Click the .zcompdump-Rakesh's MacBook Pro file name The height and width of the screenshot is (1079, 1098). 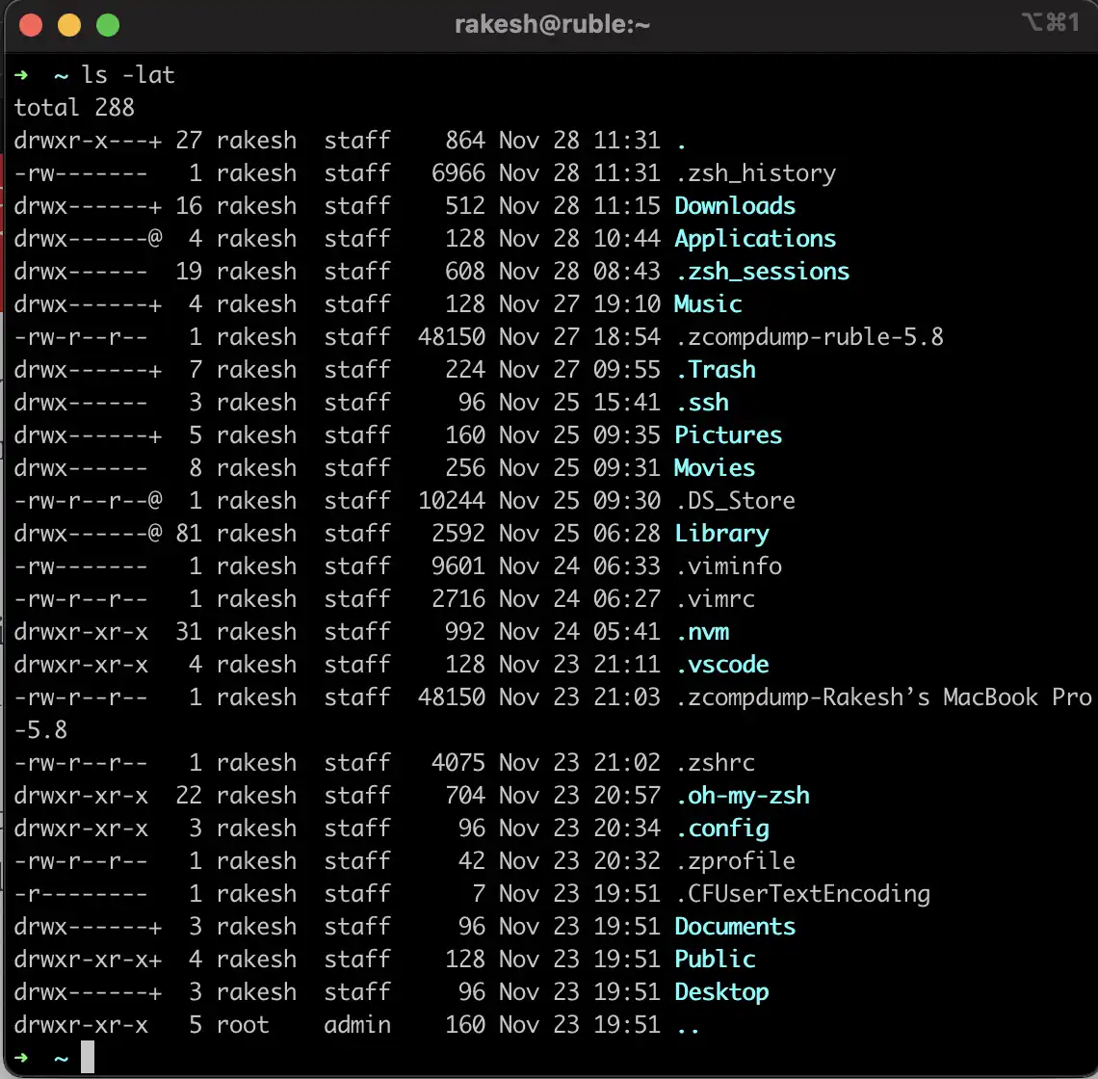coord(883,697)
